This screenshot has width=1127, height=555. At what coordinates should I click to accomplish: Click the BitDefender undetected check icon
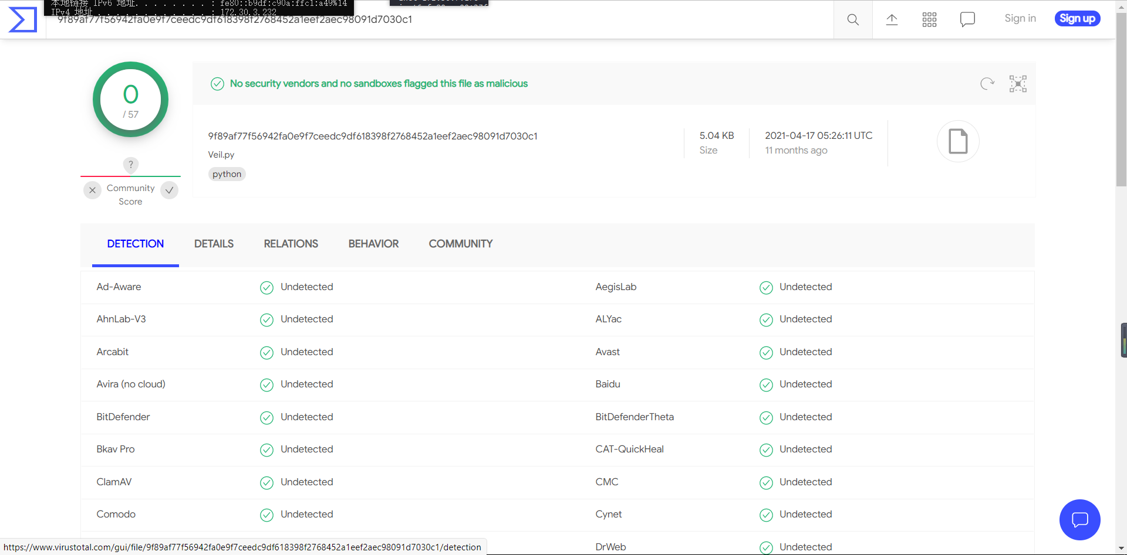click(x=266, y=418)
